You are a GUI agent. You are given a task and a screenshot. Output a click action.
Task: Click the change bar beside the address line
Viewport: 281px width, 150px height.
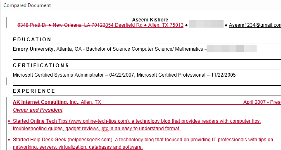click(7, 23)
